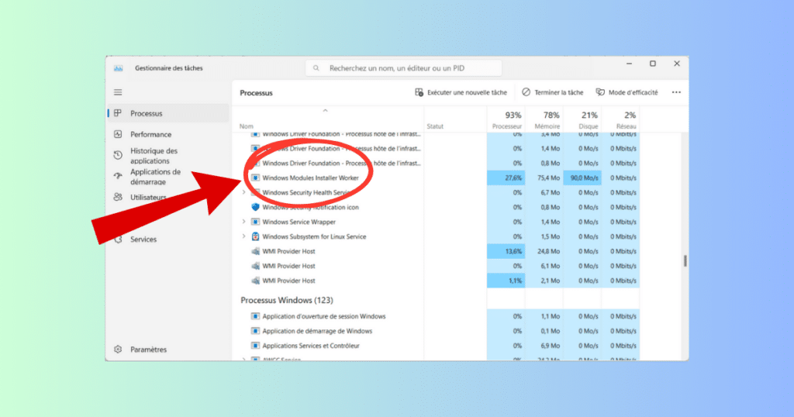Viewport: 794px width, 417px height.
Task: Click the Utilisateurs sidebar icon
Action: point(118,197)
